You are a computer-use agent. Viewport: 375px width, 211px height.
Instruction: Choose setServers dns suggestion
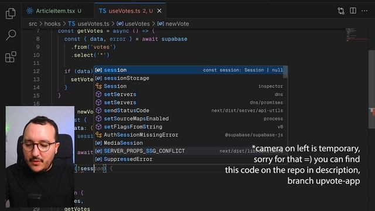[189, 94]
